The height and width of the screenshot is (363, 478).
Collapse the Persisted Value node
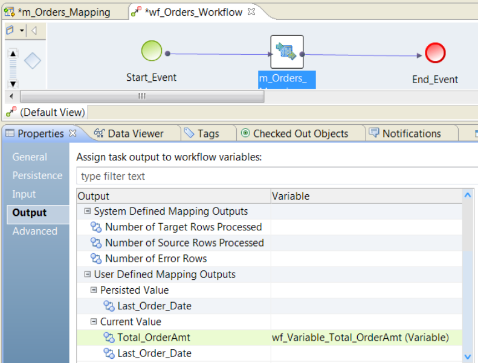click(94, 290)
